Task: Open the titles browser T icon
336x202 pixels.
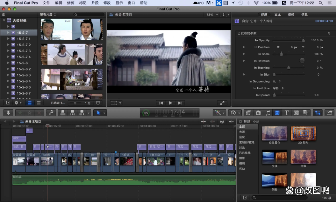Action: [x=286, y=113]
